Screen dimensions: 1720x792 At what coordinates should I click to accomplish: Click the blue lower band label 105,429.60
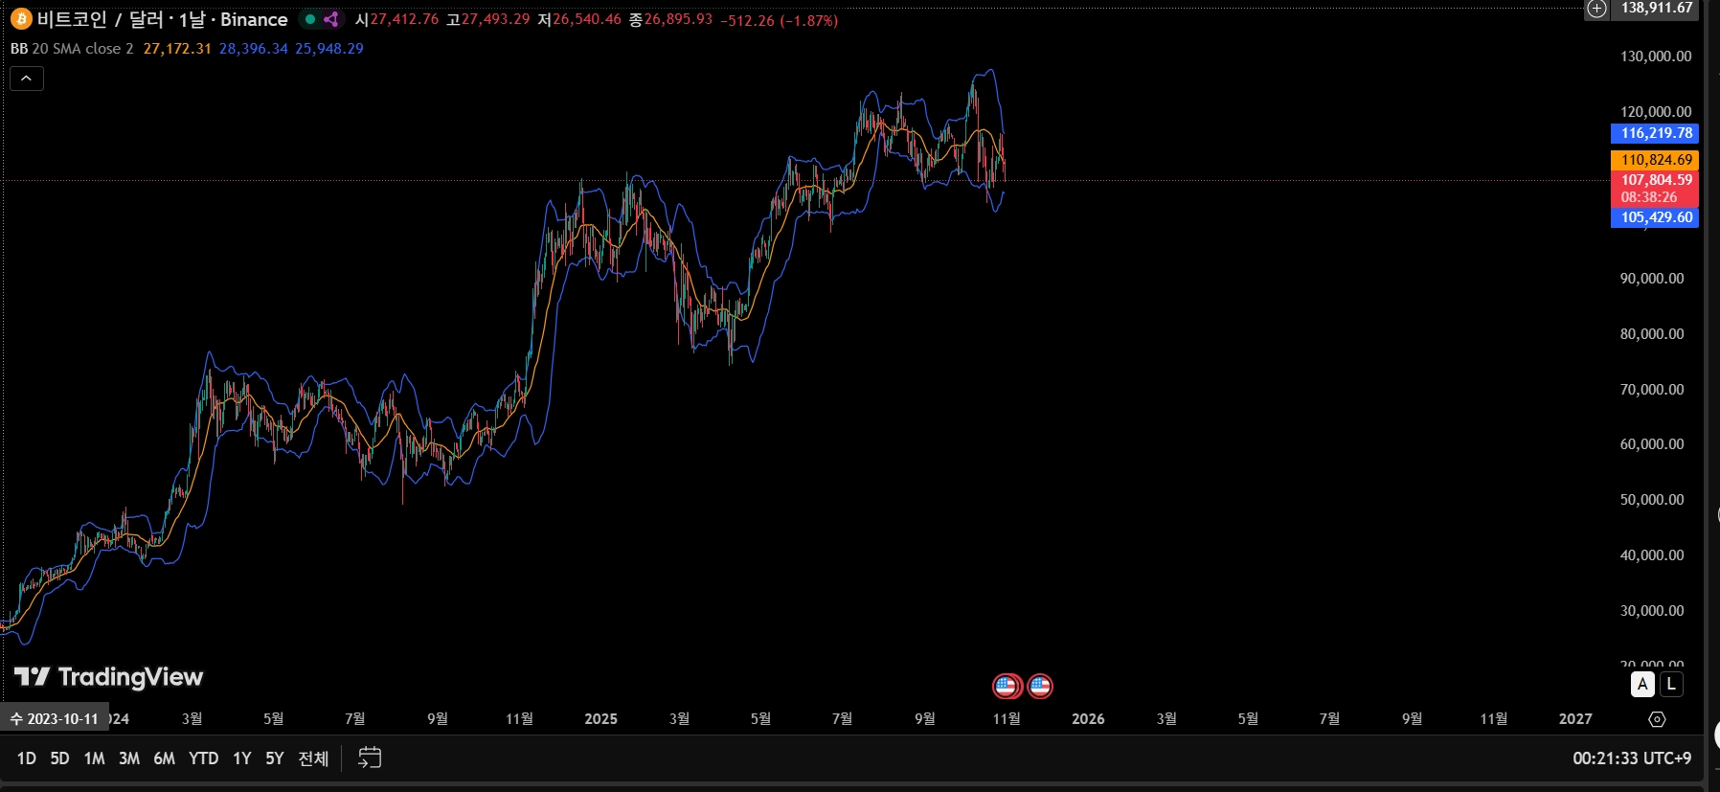coord(1655,217)
